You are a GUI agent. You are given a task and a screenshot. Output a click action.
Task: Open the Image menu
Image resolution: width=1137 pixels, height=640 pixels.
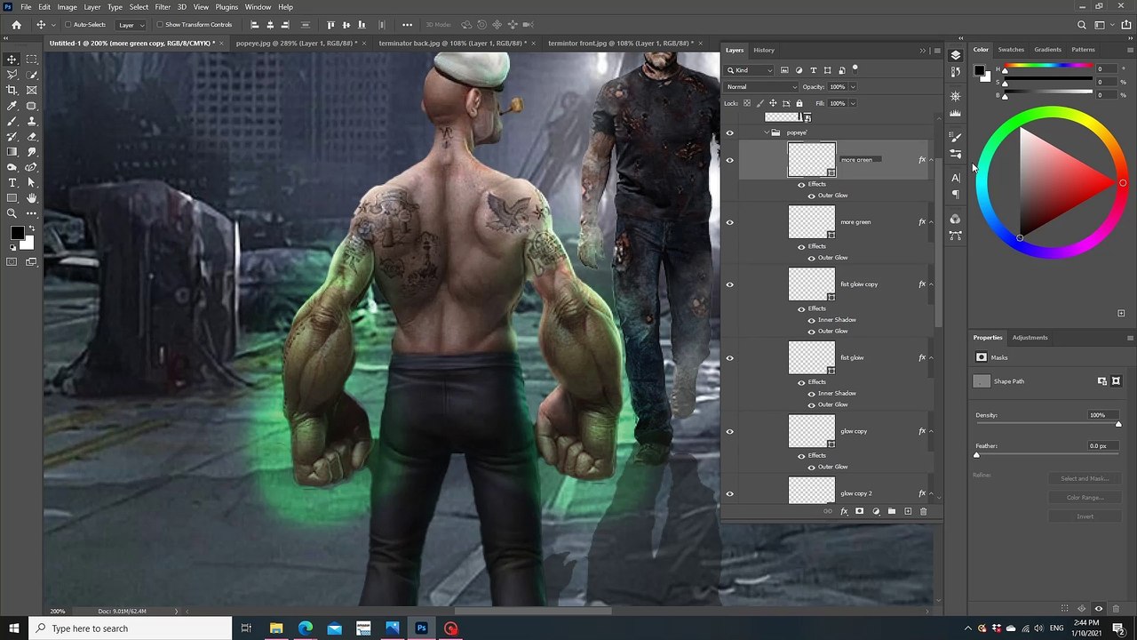click(x=68, y=7)
